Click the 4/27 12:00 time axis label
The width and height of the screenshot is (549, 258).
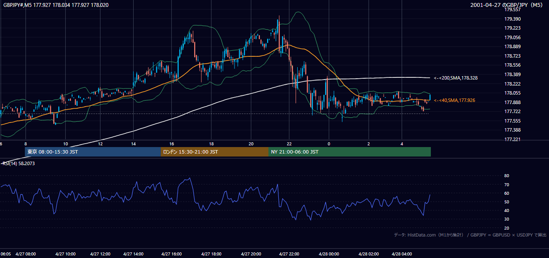pyautogui.click(x=100, y=254)
